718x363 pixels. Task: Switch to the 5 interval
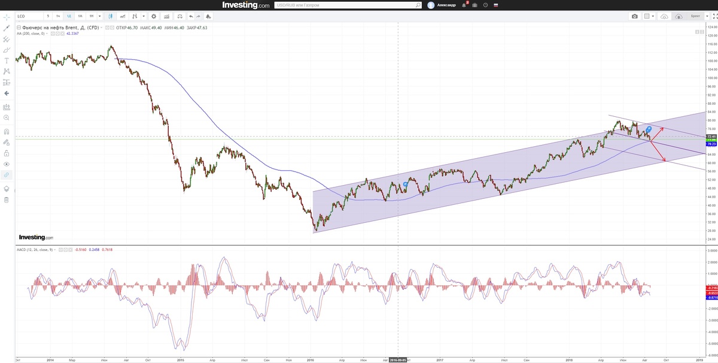click(x=48, y=16)
